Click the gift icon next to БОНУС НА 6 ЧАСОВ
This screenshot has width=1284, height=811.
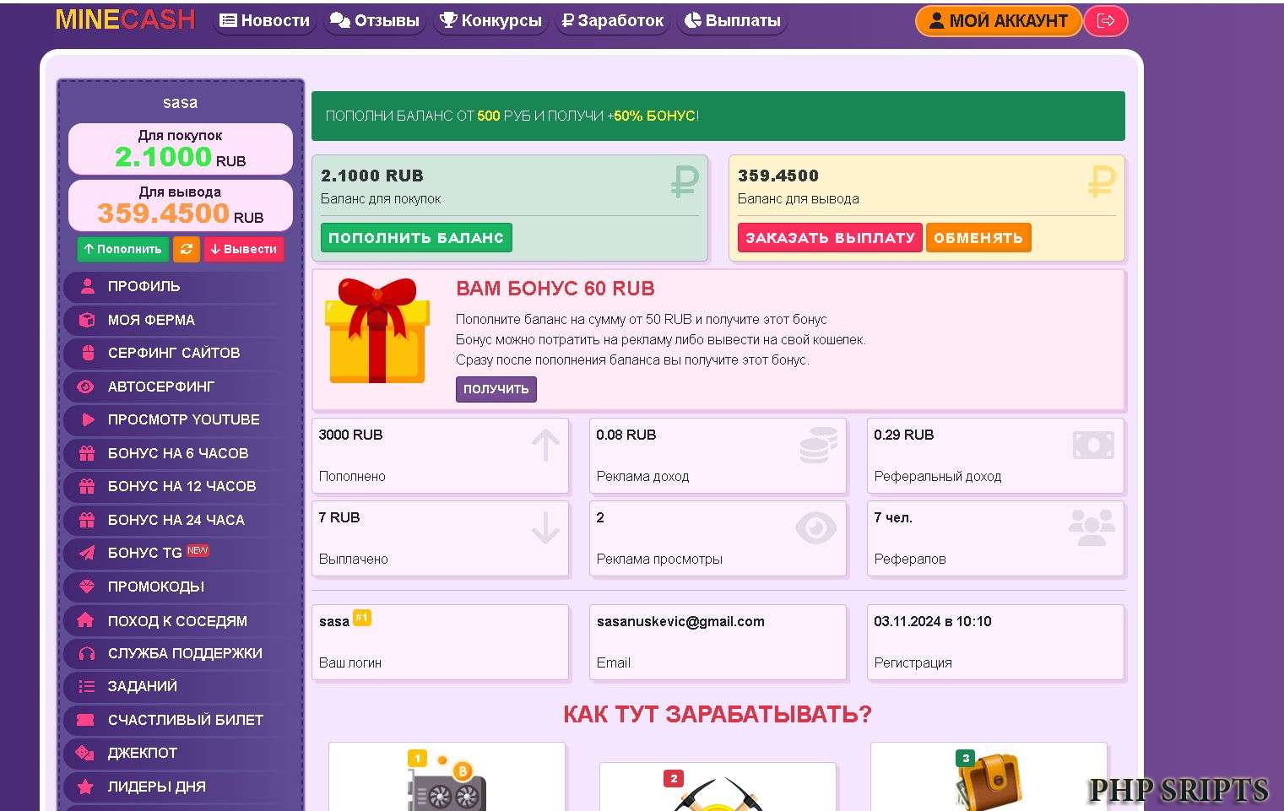[x=86, y=453]
